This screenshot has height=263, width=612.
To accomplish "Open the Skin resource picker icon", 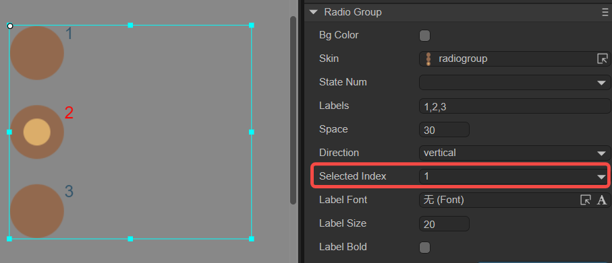I will tap(603, 59).
